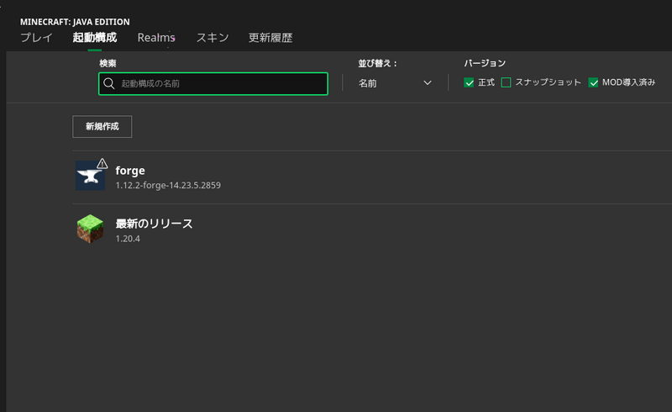The height and width of the screenshot is (412, 672).
Task: Toggle the 正式 release checkbox
Action: coord(469,82)
